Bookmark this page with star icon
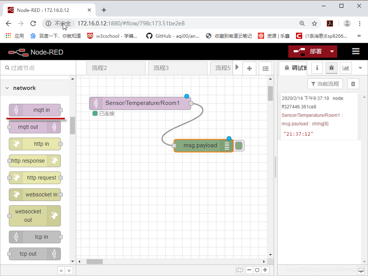This screenshot has width=368, height=276. pos(314,23)
